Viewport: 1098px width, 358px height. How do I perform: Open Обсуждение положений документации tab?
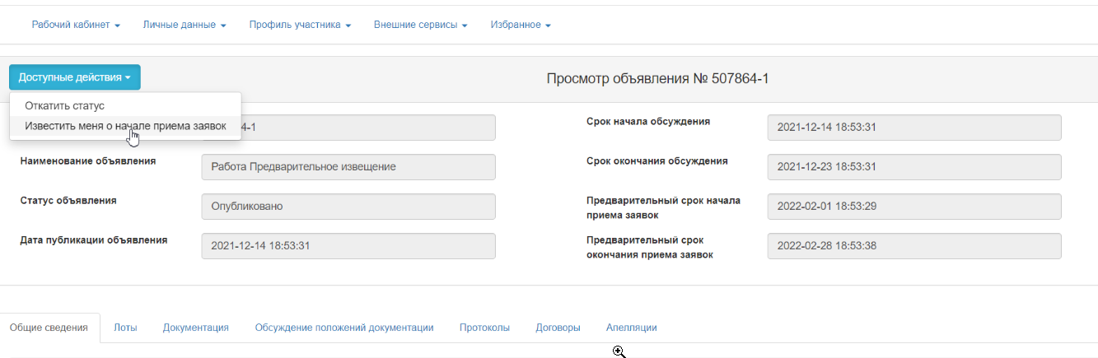tap(343, 328)
